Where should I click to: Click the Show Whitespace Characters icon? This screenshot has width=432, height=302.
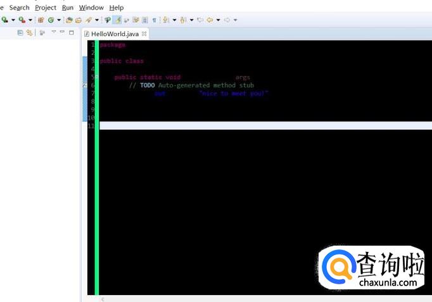click(x=154, y=20)
